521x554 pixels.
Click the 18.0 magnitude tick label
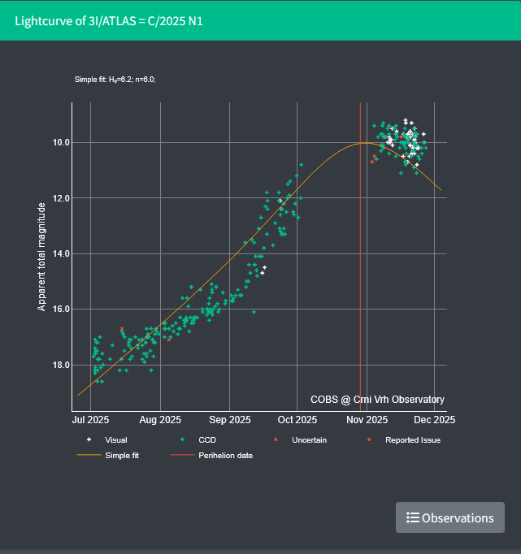point(62,365)
